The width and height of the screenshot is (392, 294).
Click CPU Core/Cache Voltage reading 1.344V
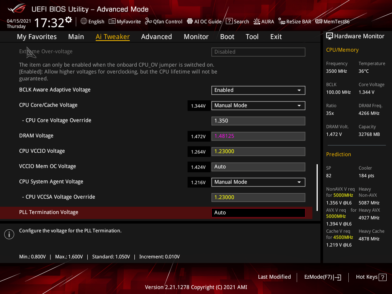click(x=199, y=106)
